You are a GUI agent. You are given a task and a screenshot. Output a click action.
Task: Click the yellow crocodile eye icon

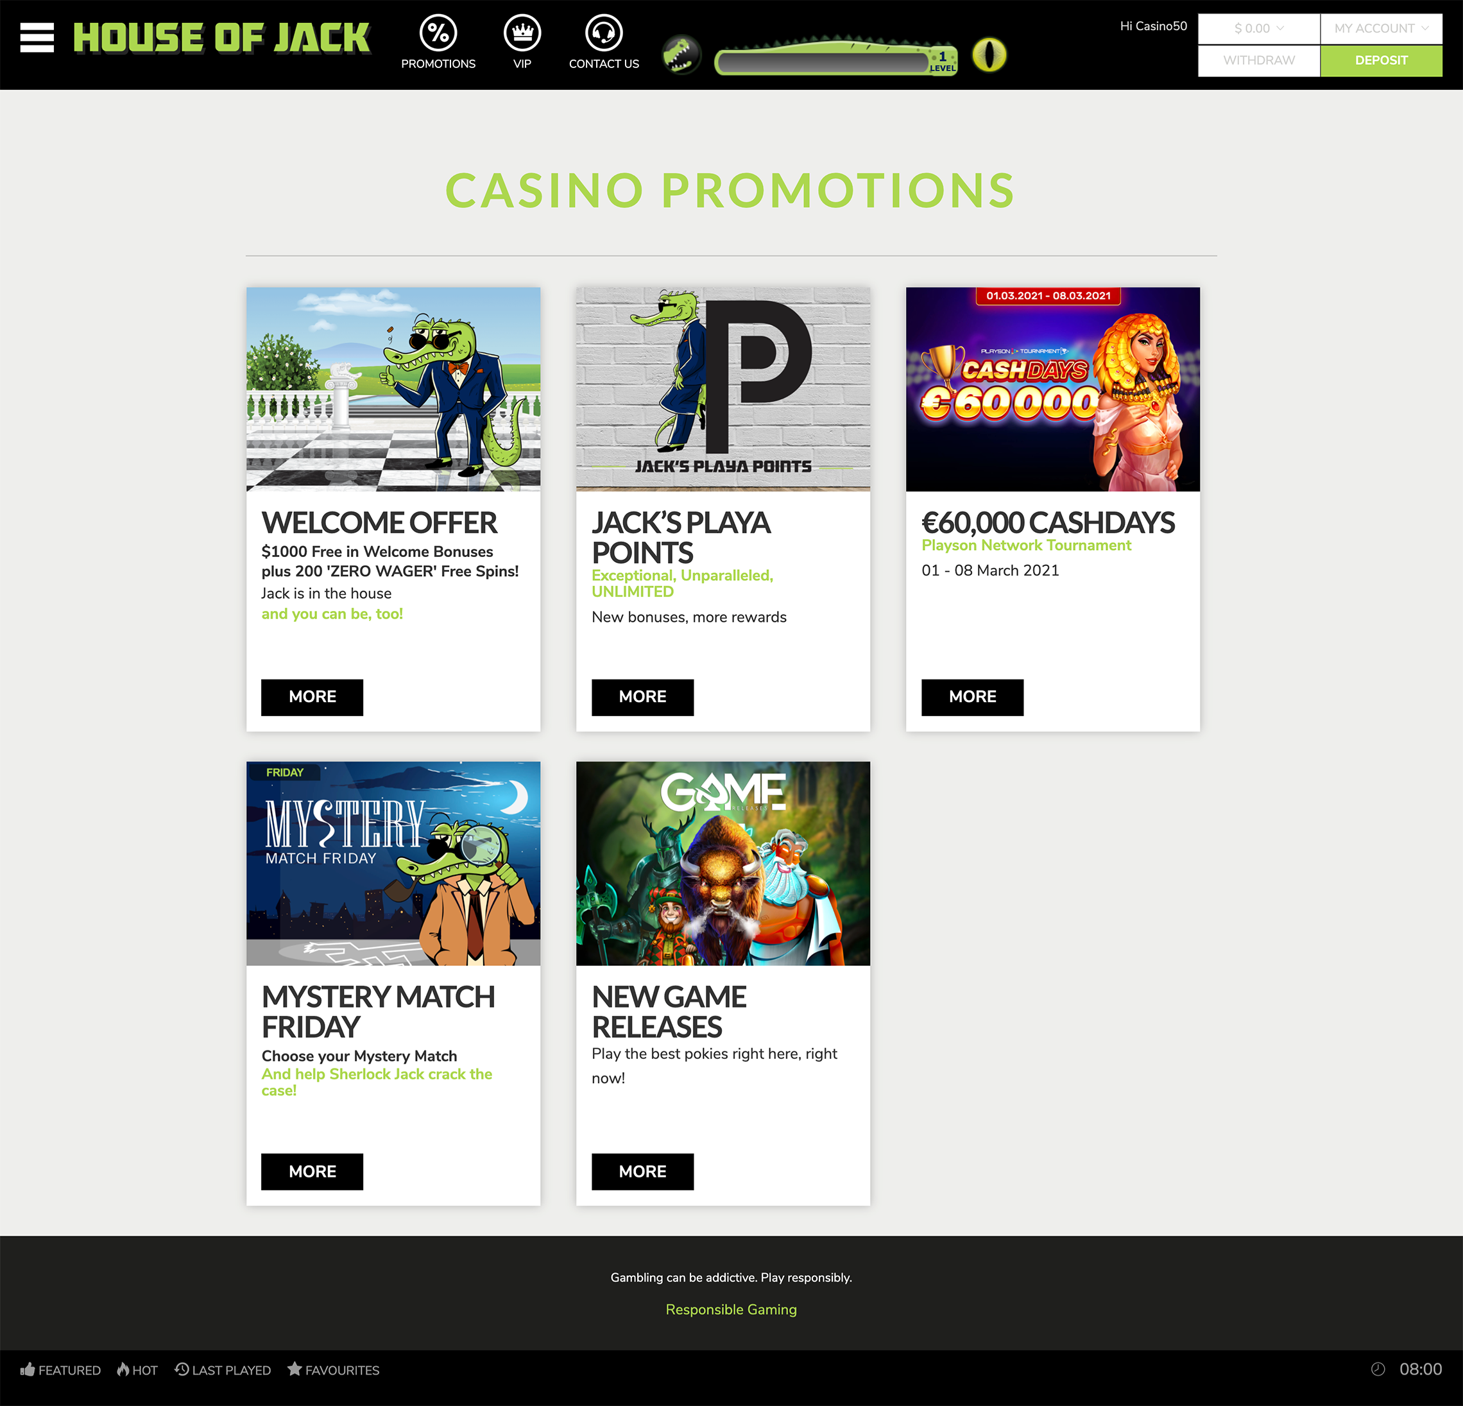(989, 55)
